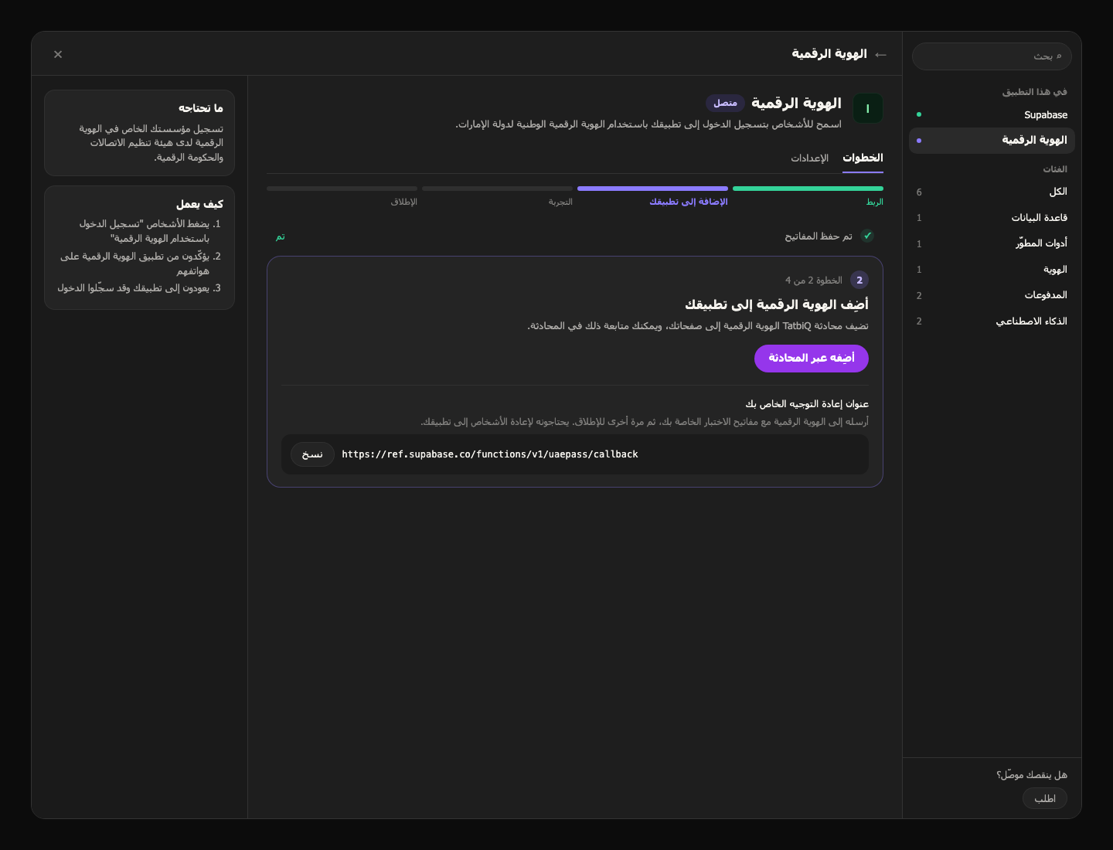Filter by الهوية category
Screen dimensions: 1113x850
coord(992,270)
